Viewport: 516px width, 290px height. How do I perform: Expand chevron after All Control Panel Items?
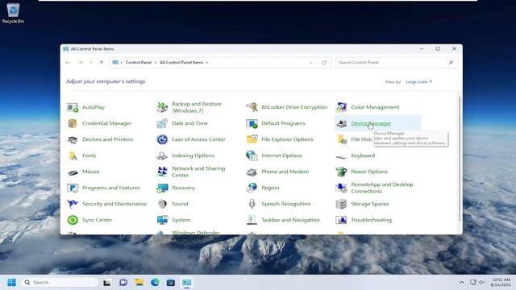[207, 63]
